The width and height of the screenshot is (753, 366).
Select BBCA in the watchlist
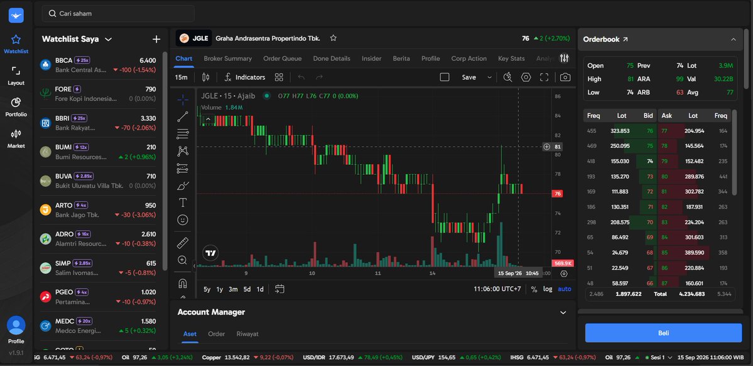(x=99, y=65)
